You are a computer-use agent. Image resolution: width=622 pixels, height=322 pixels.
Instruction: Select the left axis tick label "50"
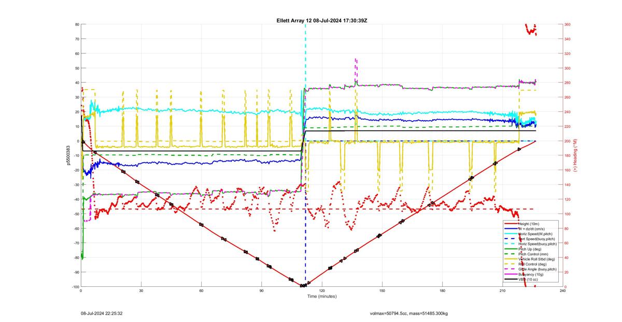[76, 68]
